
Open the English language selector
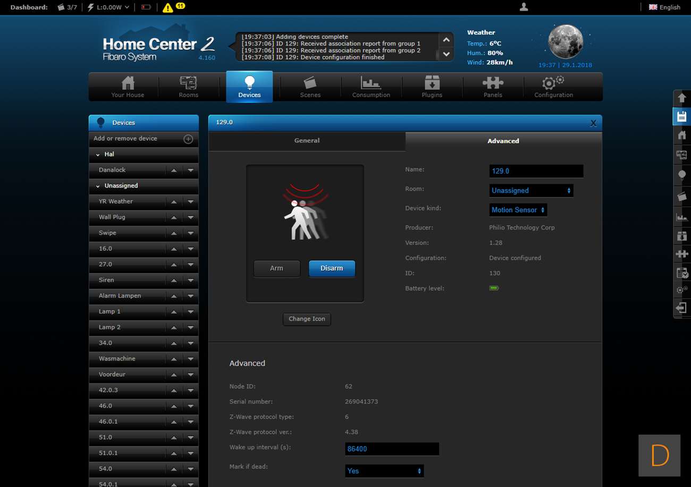664,7
